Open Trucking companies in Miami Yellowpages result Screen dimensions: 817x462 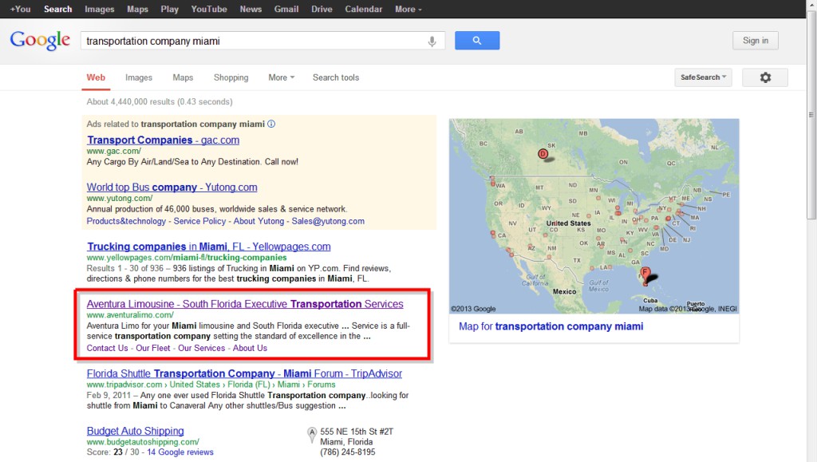(208, 247)
